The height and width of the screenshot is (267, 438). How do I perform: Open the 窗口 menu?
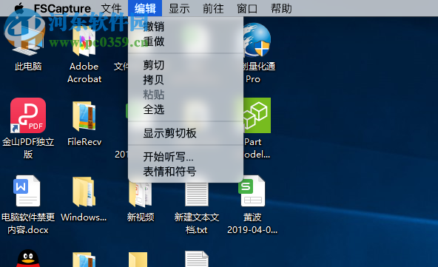click(247, 8)
